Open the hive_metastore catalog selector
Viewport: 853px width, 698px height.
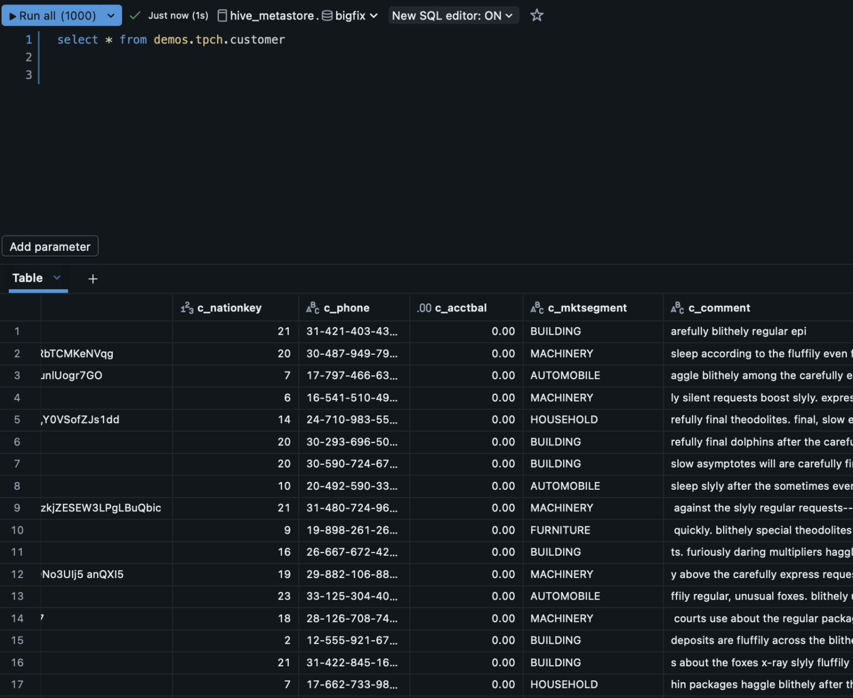click(268, 16)
